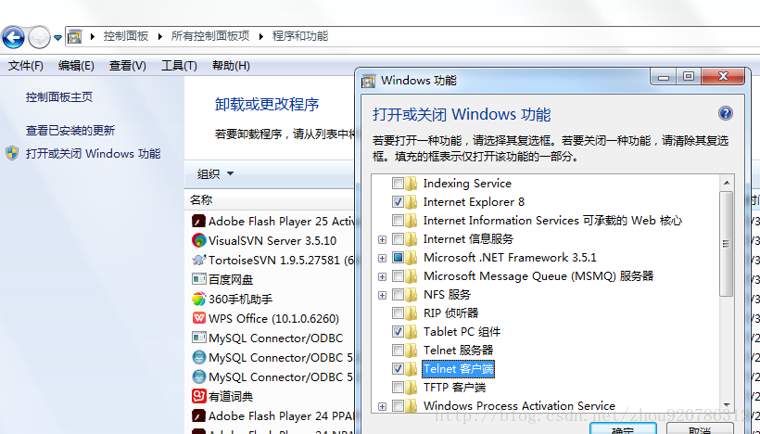Open the 编辑(E) menu
This screenshot has width=760, height=434.
coord(76,66)
